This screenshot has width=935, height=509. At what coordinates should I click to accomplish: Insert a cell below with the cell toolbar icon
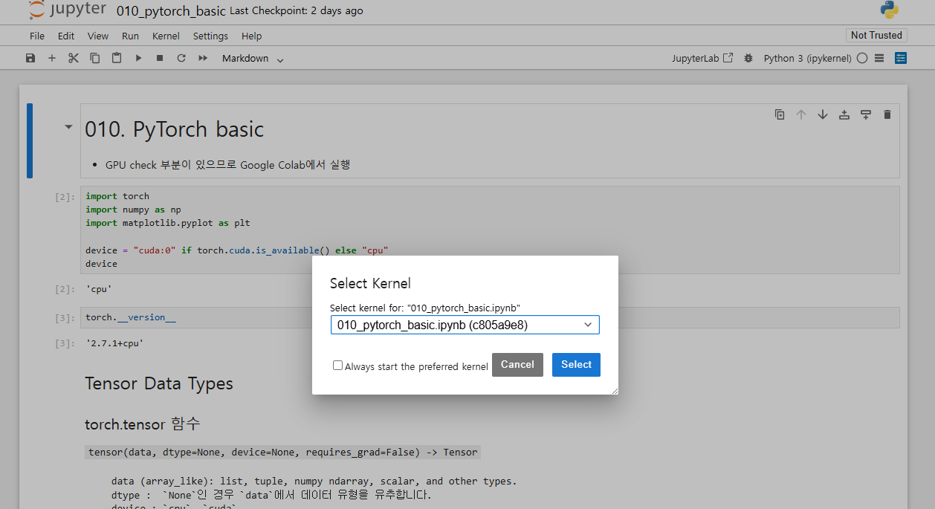point(866,114)
